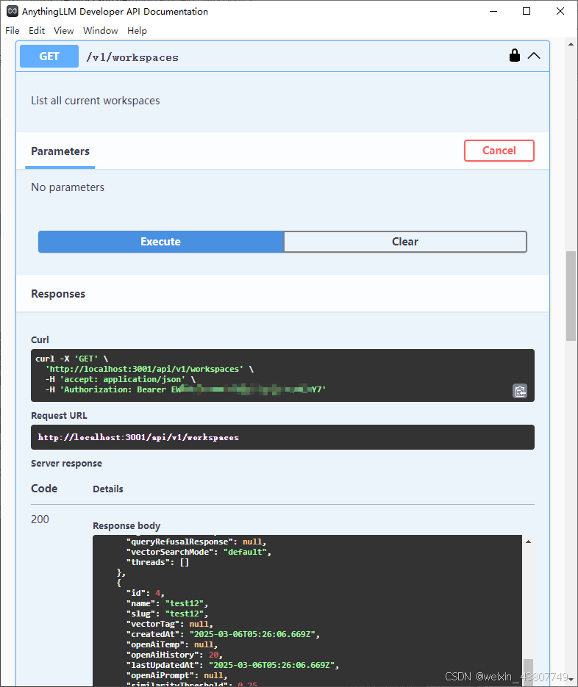The width and height of the screenshot is (578, 687).
Task: Open the File menu
Action: (x=13, y=31)
